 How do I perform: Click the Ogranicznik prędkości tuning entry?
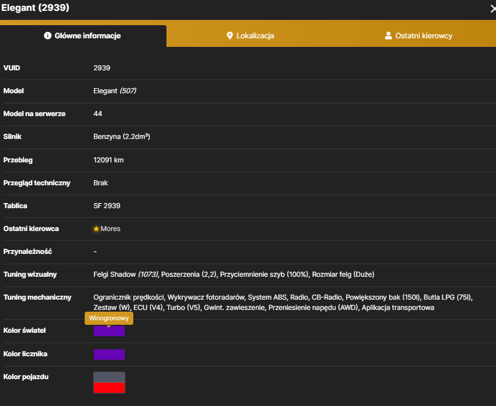tap(129, 297)
